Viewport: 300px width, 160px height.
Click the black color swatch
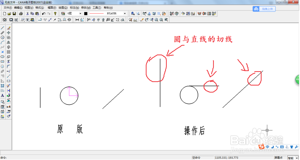point(86,13)
